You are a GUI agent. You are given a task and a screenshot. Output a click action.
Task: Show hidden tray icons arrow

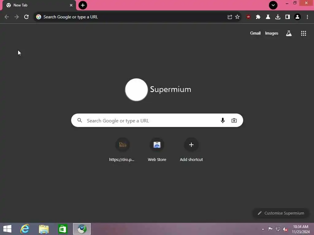coord(263,229)
